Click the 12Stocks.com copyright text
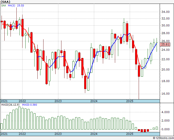 163,138
